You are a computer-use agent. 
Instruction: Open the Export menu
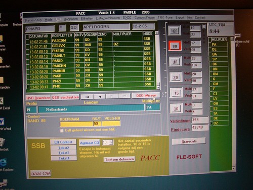(180, 17)
